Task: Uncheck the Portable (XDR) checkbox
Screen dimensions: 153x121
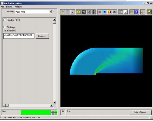Action: point(4,20)
